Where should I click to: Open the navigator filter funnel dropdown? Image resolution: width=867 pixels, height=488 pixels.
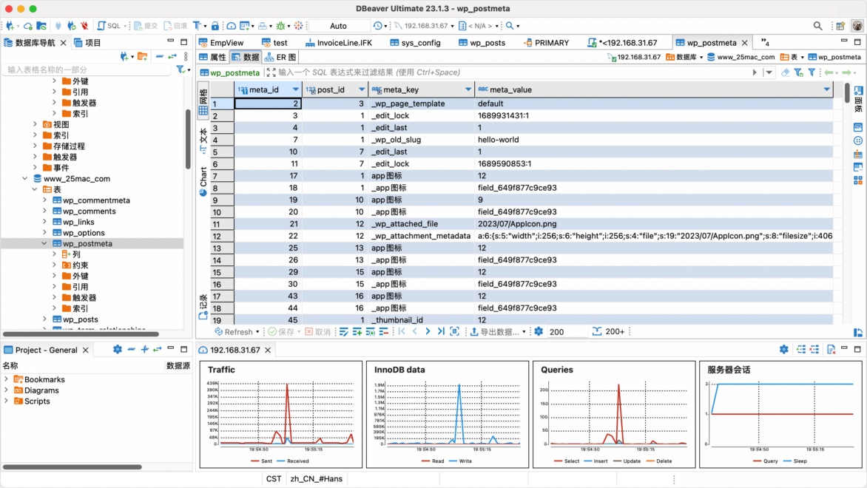pos(183,70)
